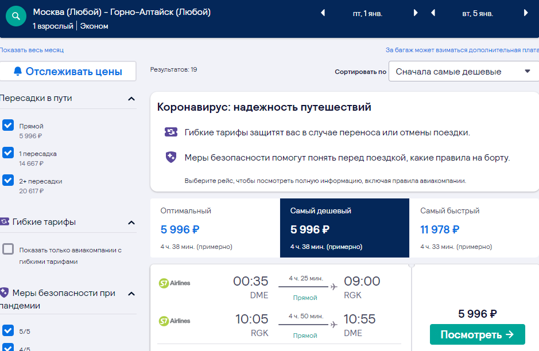This screenshot has height=351, width=539.
Task: Select the Оптимальный tab
Action: [x=215, y=228]
